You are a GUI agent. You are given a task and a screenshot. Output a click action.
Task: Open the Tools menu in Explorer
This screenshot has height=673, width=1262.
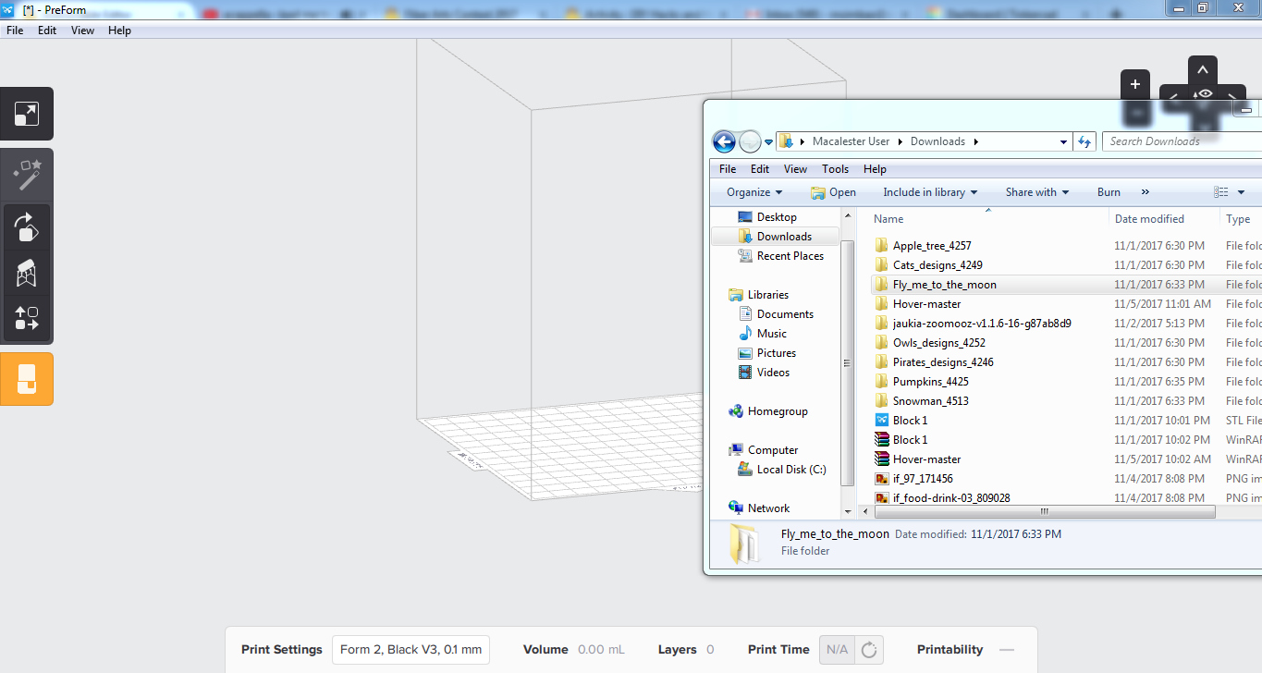coord(835,169)
